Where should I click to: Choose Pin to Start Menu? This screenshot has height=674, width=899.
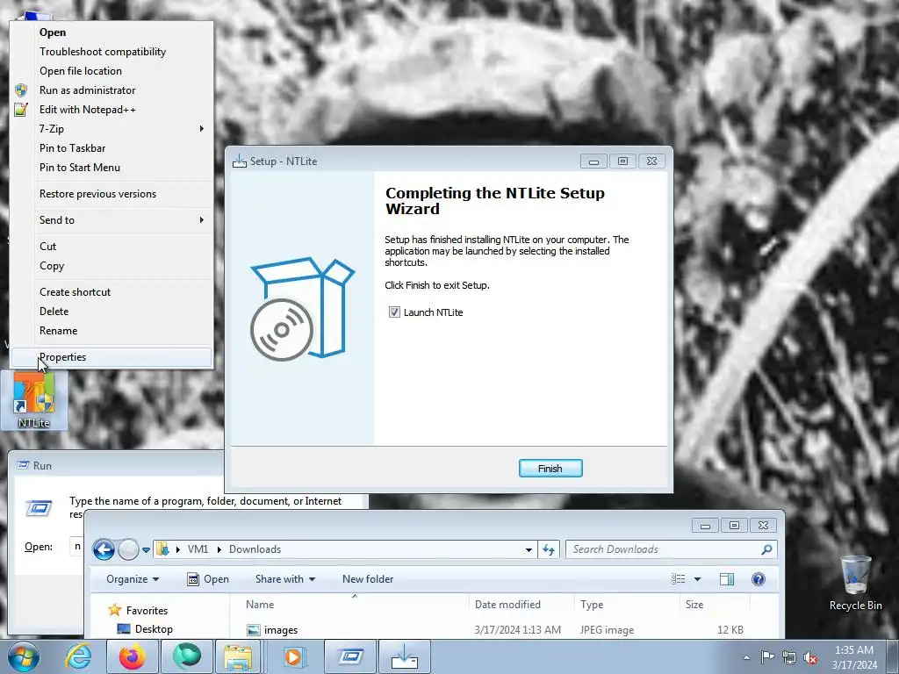111,168
